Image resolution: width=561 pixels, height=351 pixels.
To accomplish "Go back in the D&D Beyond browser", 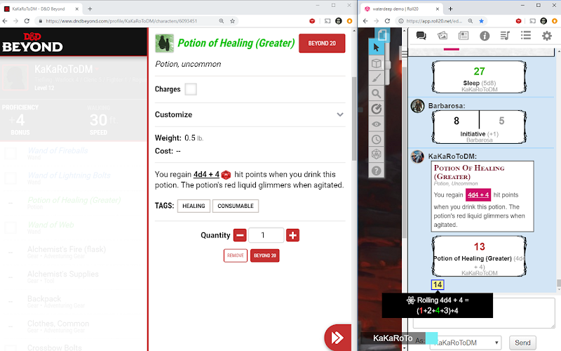I will click(5, 21).
